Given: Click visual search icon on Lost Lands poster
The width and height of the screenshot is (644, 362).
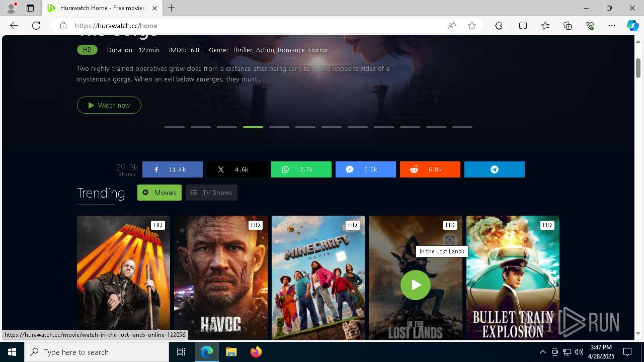Looking at the screenshot, I should pyautogui.click(x=450, y=240).
